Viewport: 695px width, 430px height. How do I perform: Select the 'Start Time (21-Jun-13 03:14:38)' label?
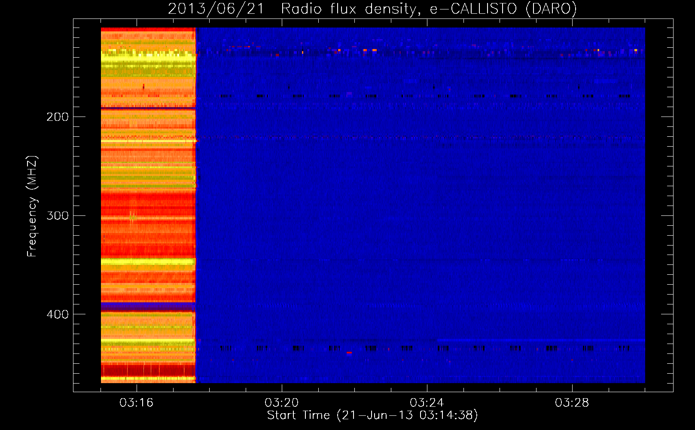[x=372, y=415]
